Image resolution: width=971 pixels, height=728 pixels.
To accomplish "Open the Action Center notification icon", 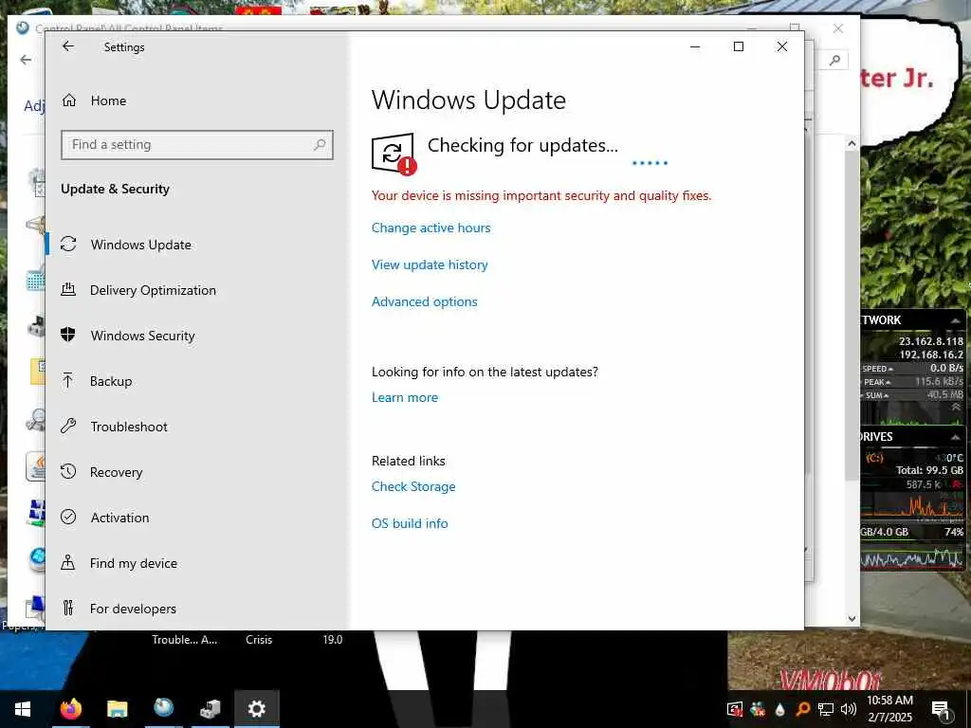I will [942, 709].
